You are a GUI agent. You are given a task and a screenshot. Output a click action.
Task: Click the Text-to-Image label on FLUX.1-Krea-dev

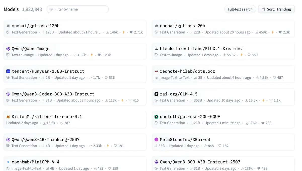pos(171,55)
